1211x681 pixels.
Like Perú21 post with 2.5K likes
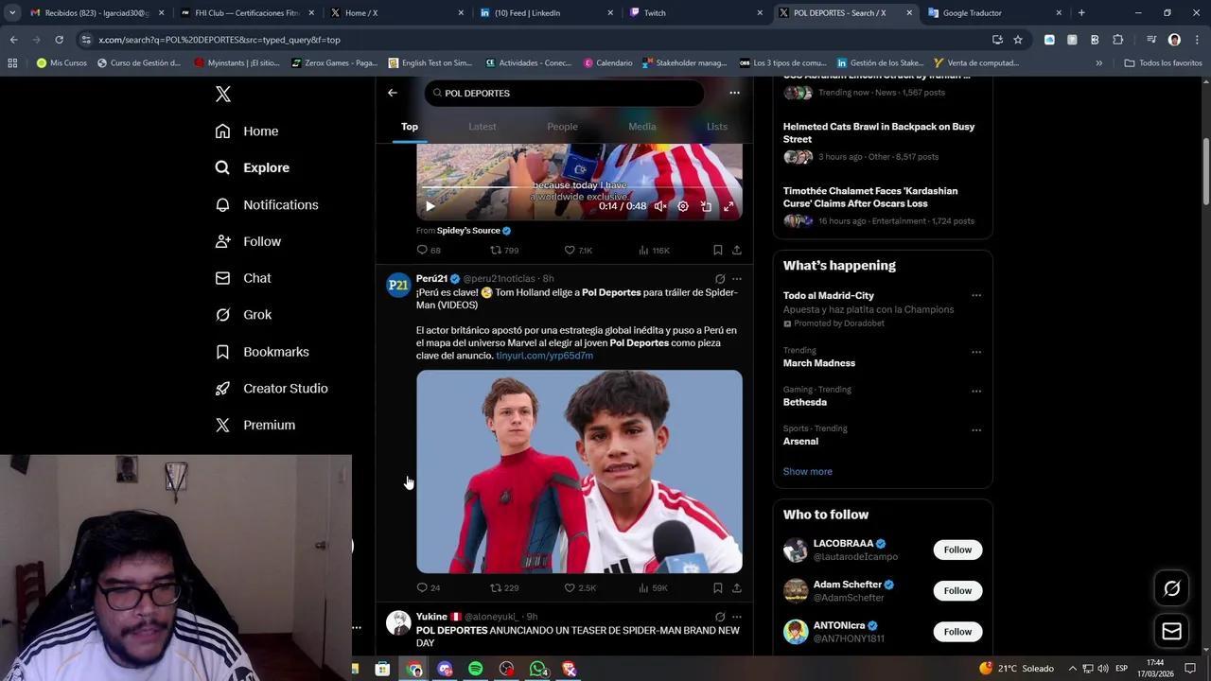click(x=579, y=588)
